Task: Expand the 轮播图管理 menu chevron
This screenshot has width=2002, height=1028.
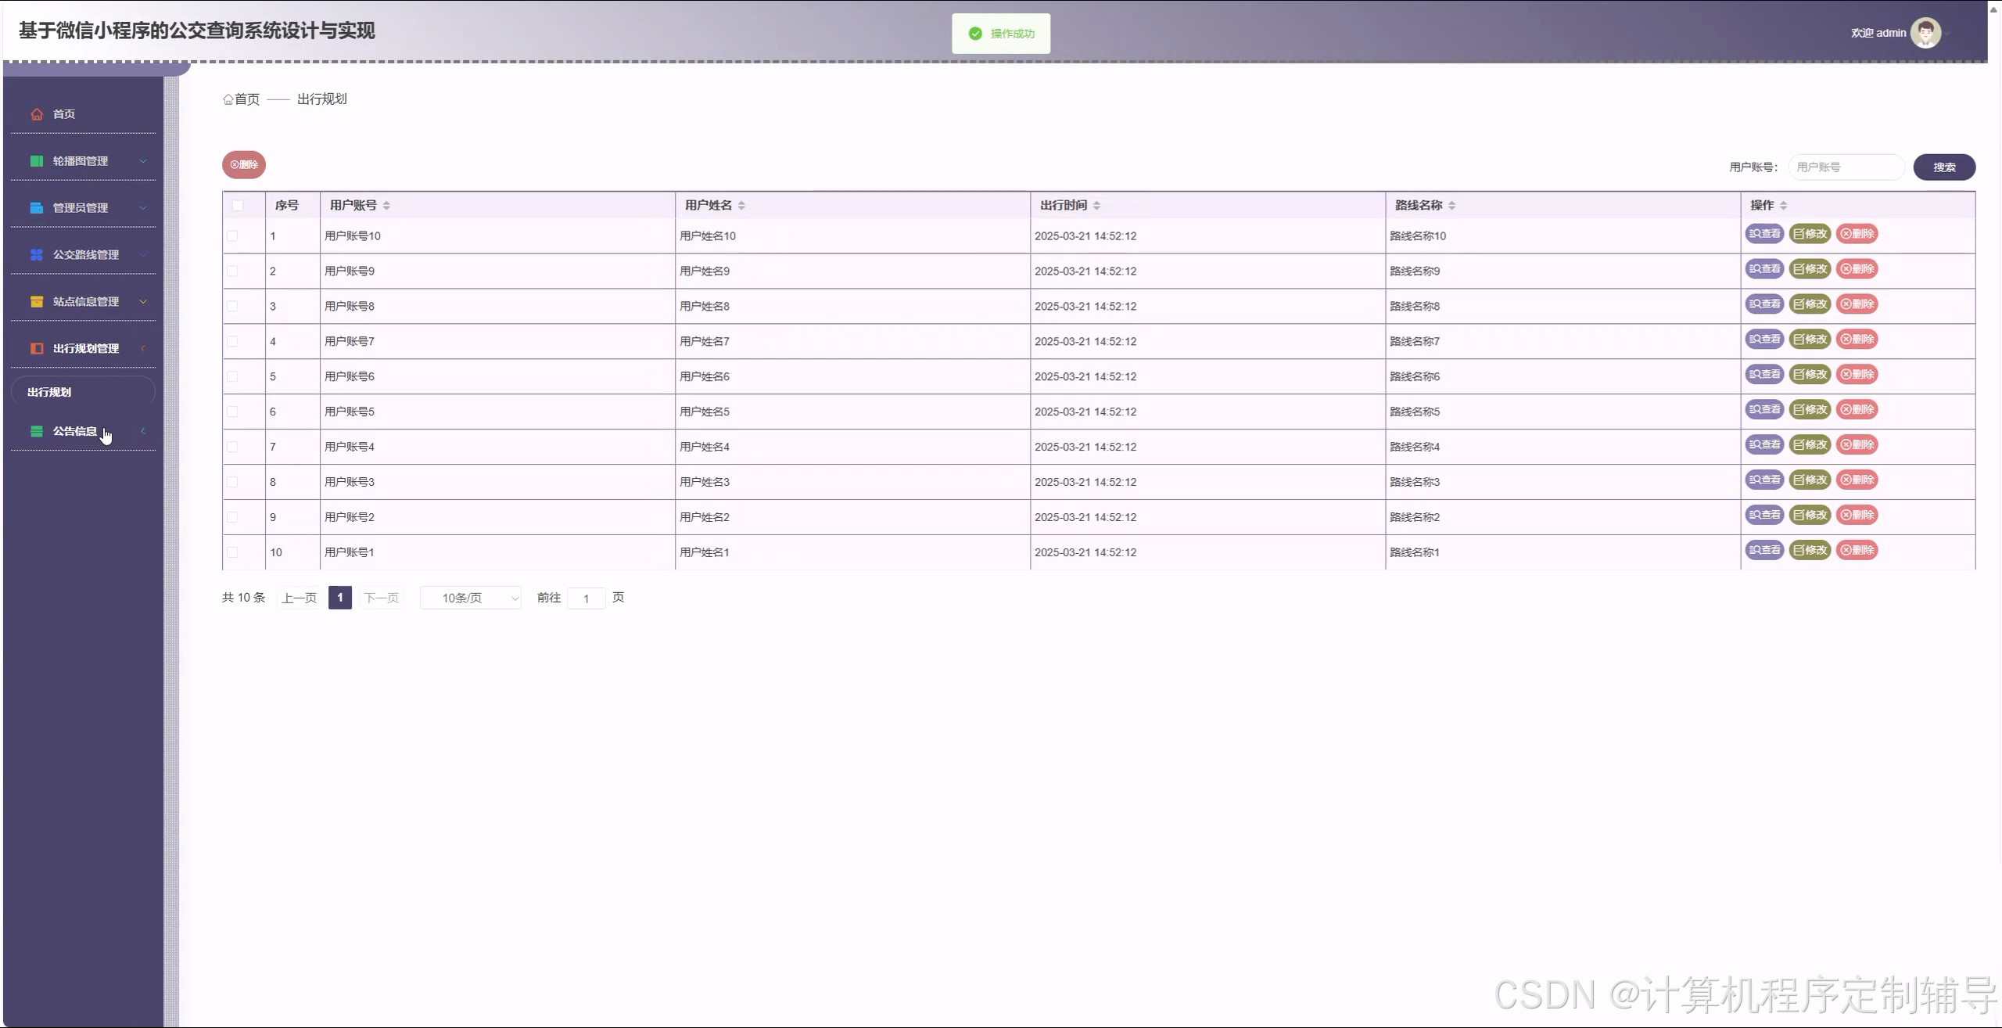Action: (x=143, y=161)
